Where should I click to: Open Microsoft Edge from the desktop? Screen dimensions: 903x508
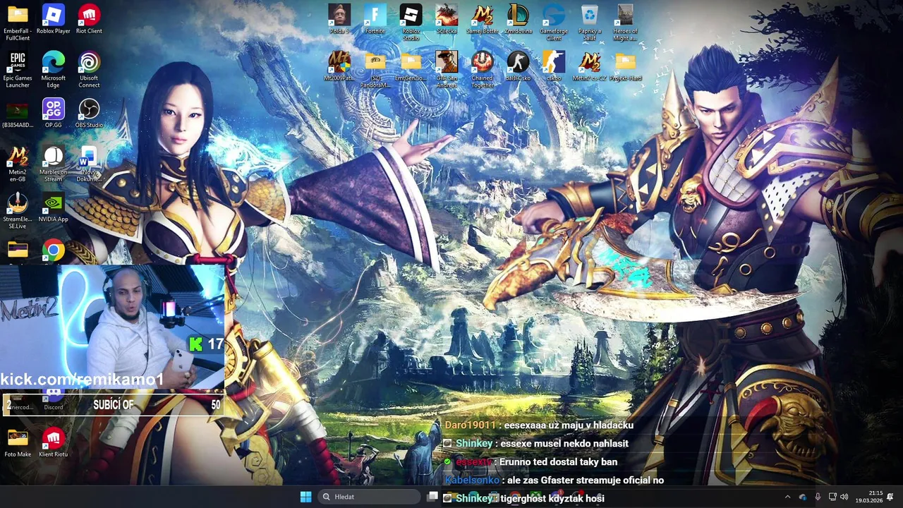click(53, 68)
